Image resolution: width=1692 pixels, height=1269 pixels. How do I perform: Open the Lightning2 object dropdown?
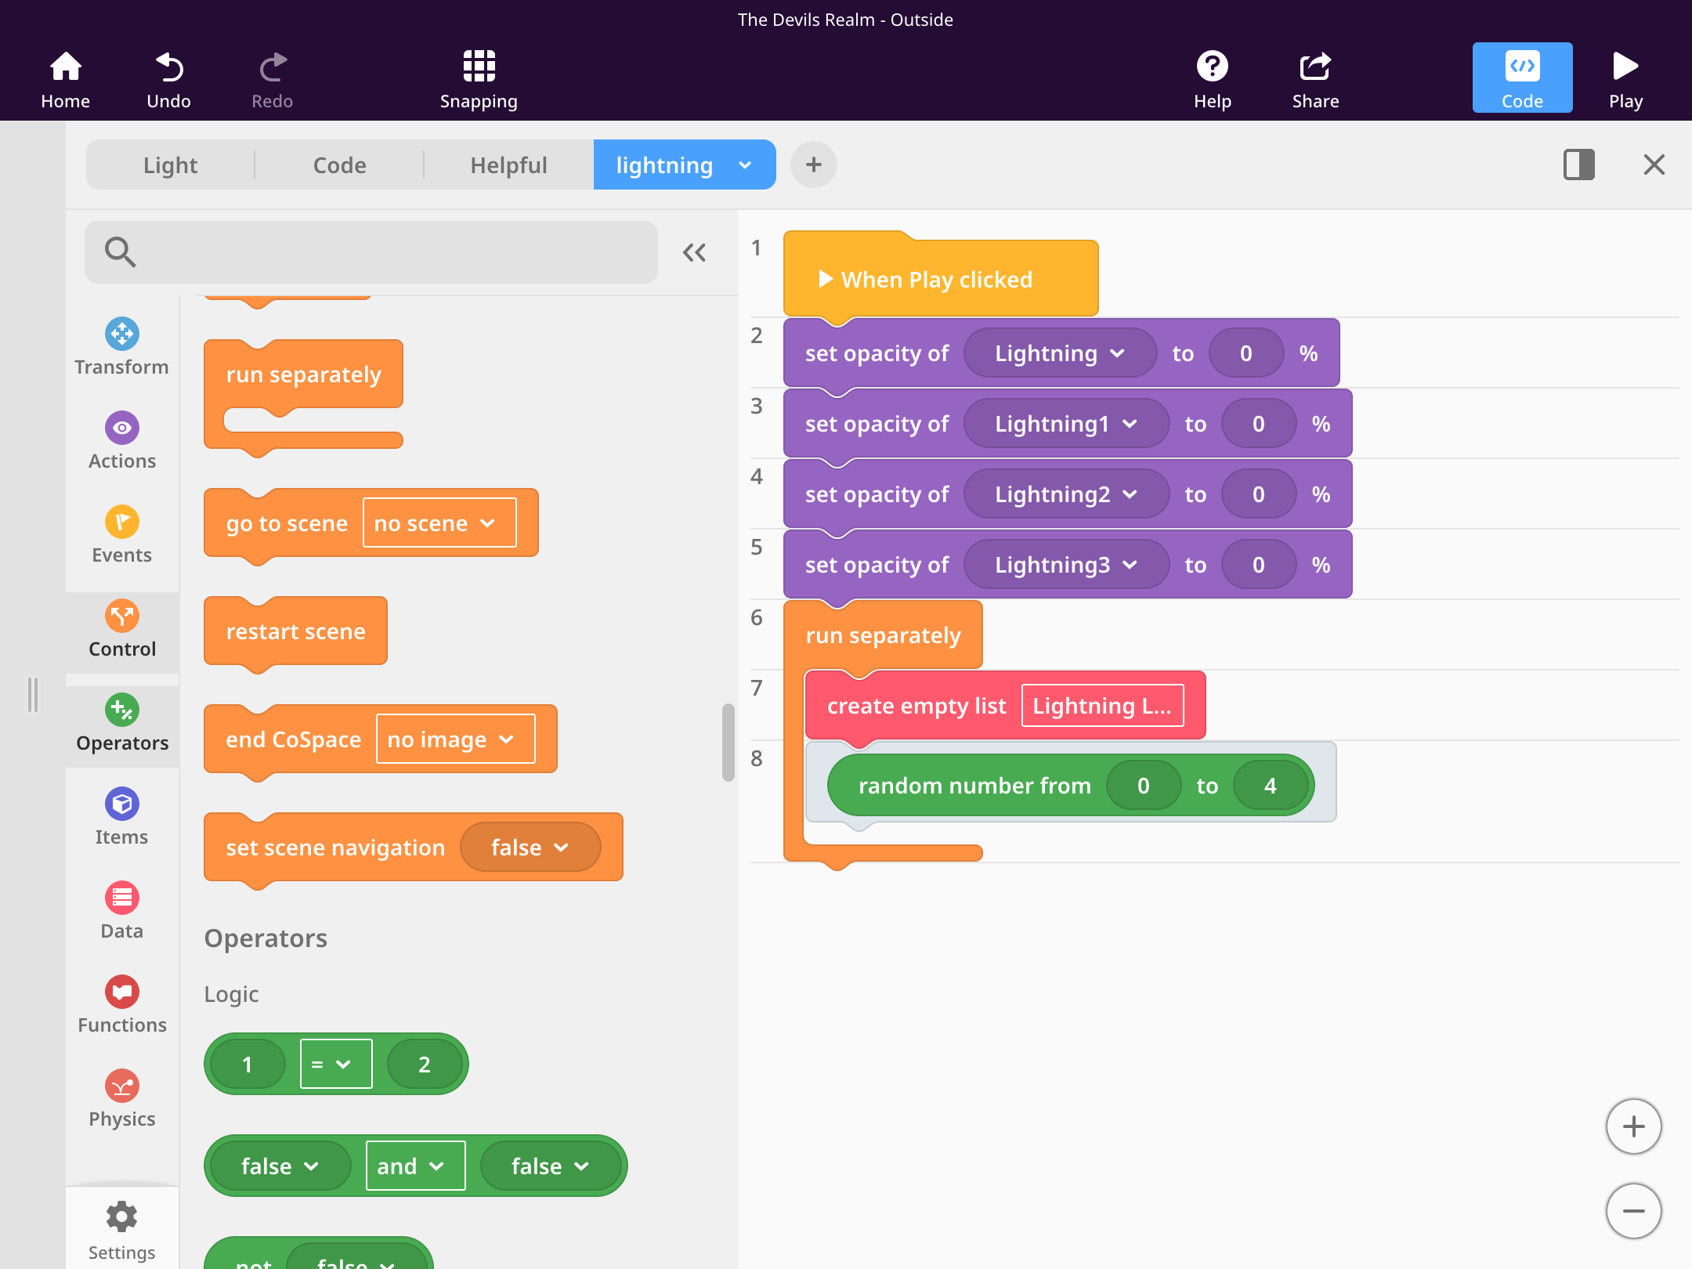1065,494
